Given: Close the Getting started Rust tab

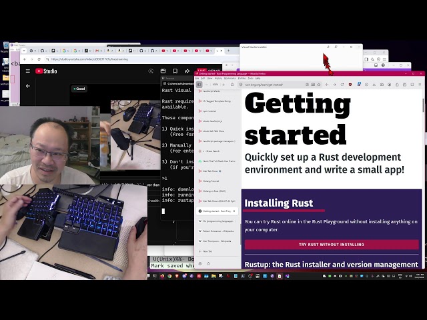Looking at the screenshot, I should pyautogui.click(x=234, y=211).
